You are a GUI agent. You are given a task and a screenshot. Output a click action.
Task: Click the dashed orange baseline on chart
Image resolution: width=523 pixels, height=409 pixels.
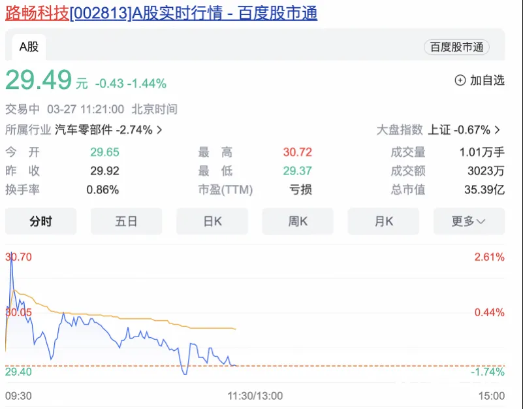[359, 366]
